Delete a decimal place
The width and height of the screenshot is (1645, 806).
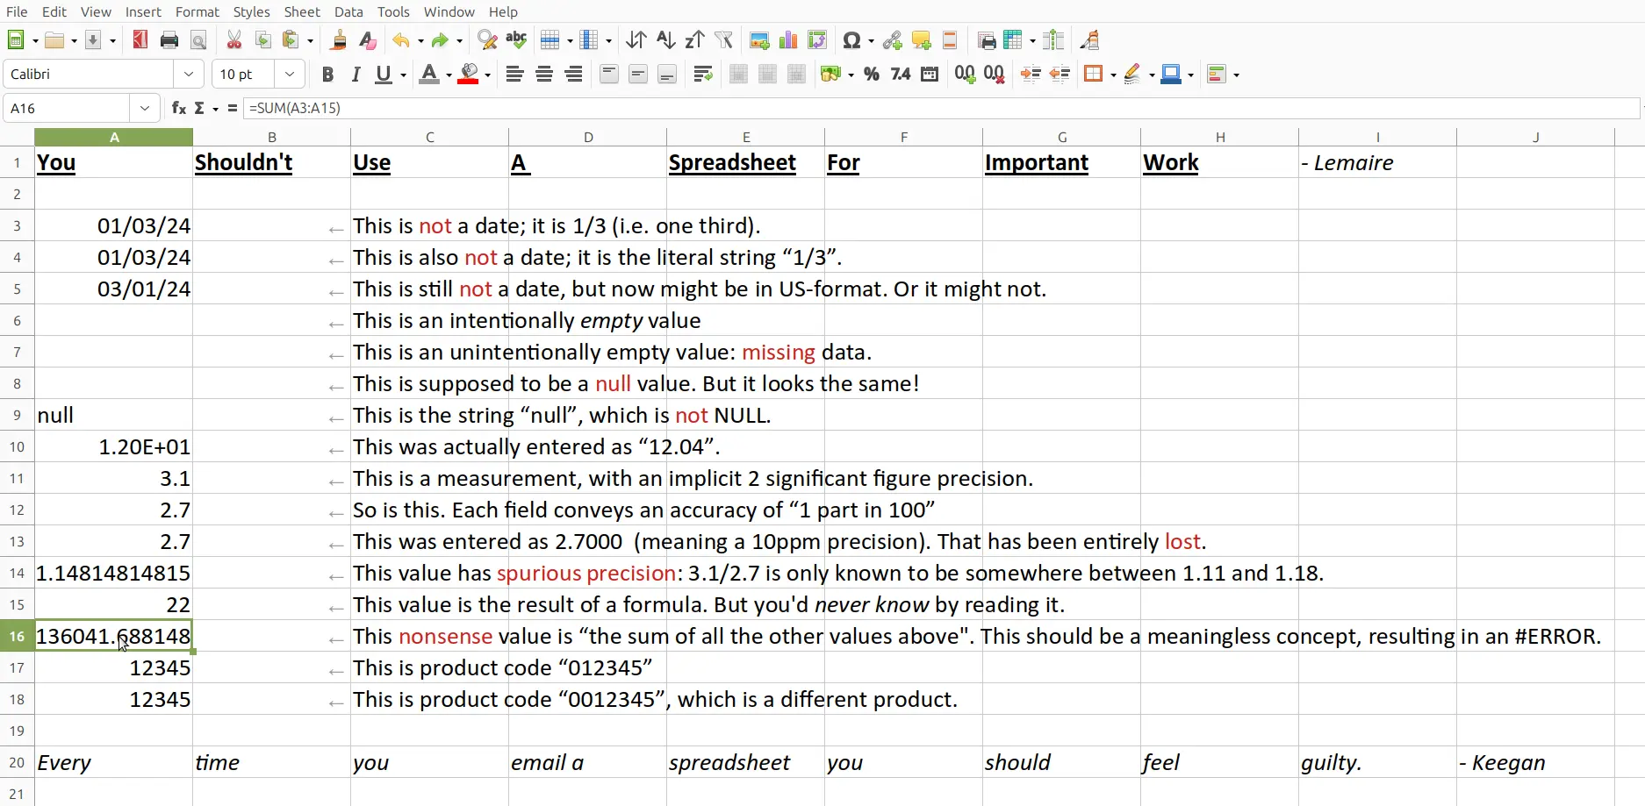[995, 75]
